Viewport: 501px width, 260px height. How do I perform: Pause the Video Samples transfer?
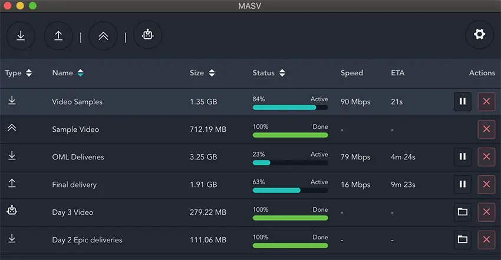(462, 101)
